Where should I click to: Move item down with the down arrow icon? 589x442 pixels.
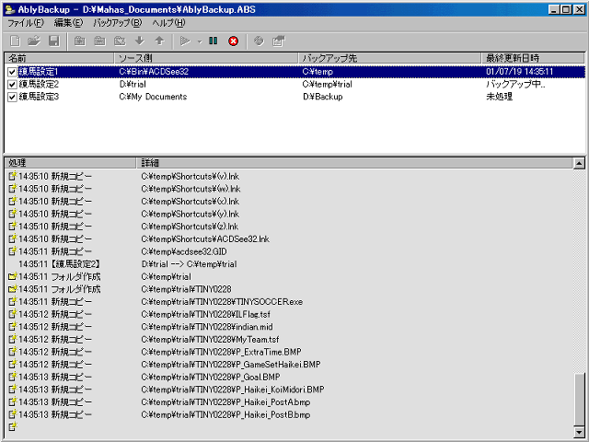pos(140,41)
